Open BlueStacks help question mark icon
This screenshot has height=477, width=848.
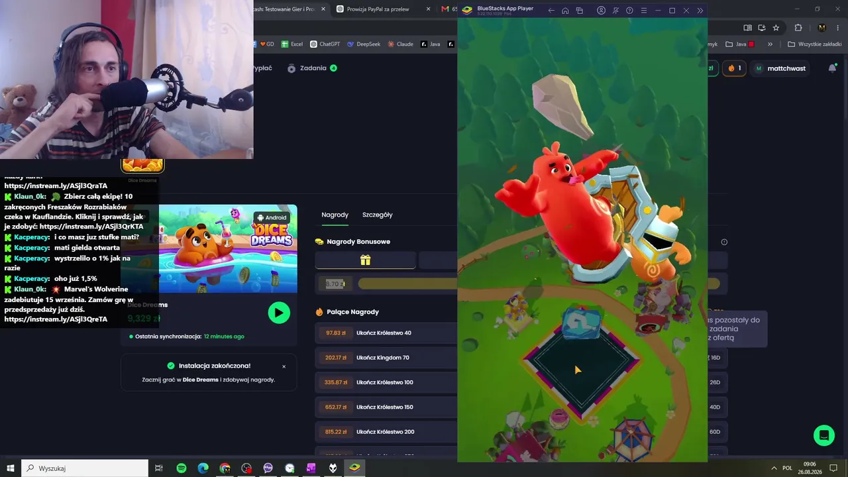pyautogui.click(x=629, y=11)
